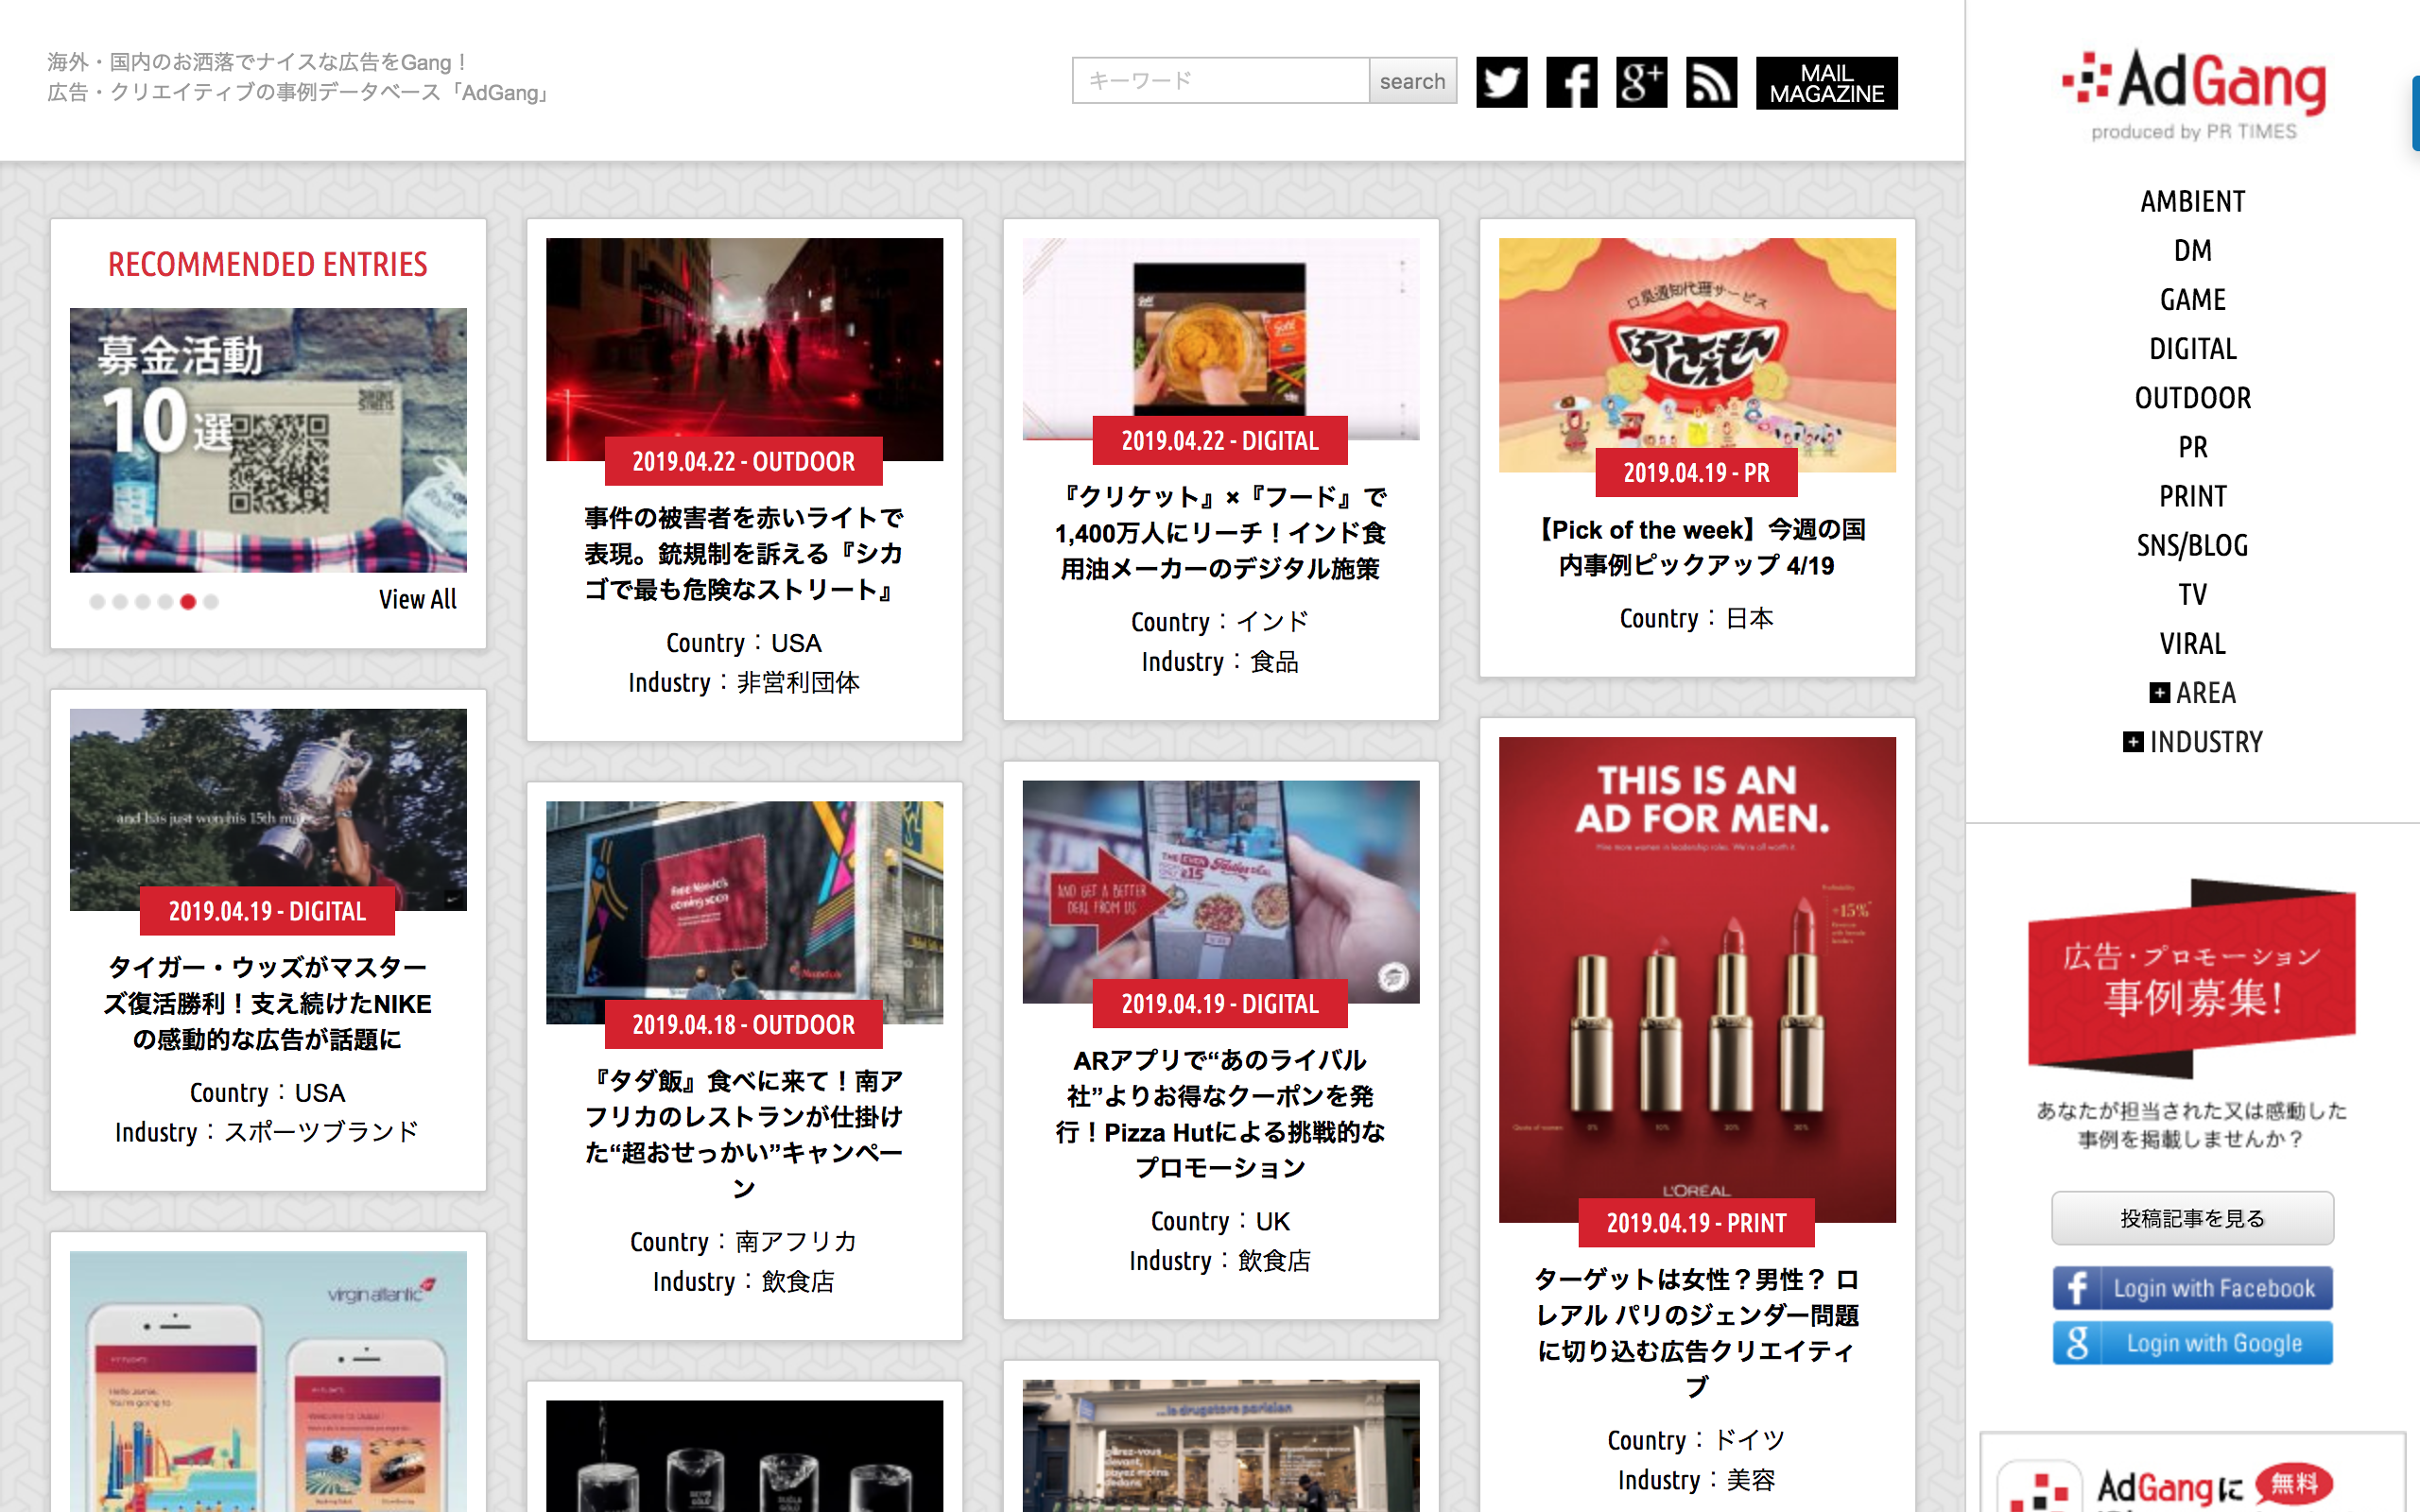This screenshot has height=1512, width=2420.
Task: Click the 2019.04.22 - OUTDOOR tag
Action: [x=744, y=461]
